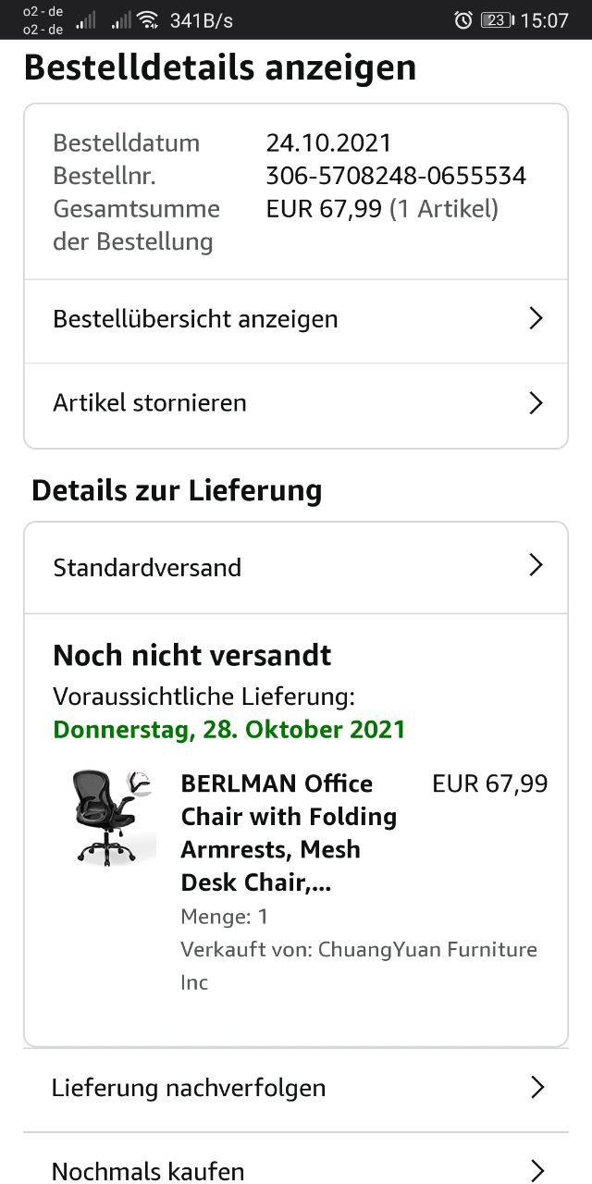
Task: Open Bestellübersicht anzeigen
Action: coord(196,319)
